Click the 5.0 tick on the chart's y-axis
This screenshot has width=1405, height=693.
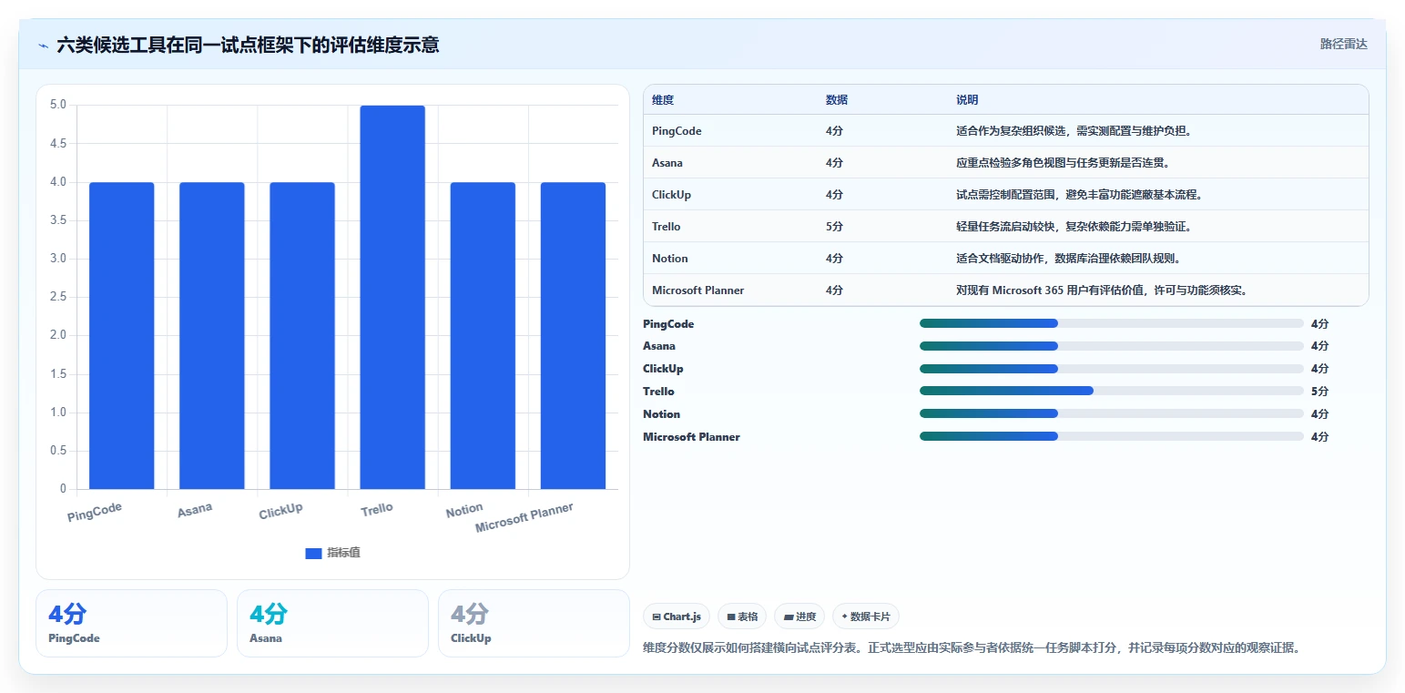coord(58,105)
